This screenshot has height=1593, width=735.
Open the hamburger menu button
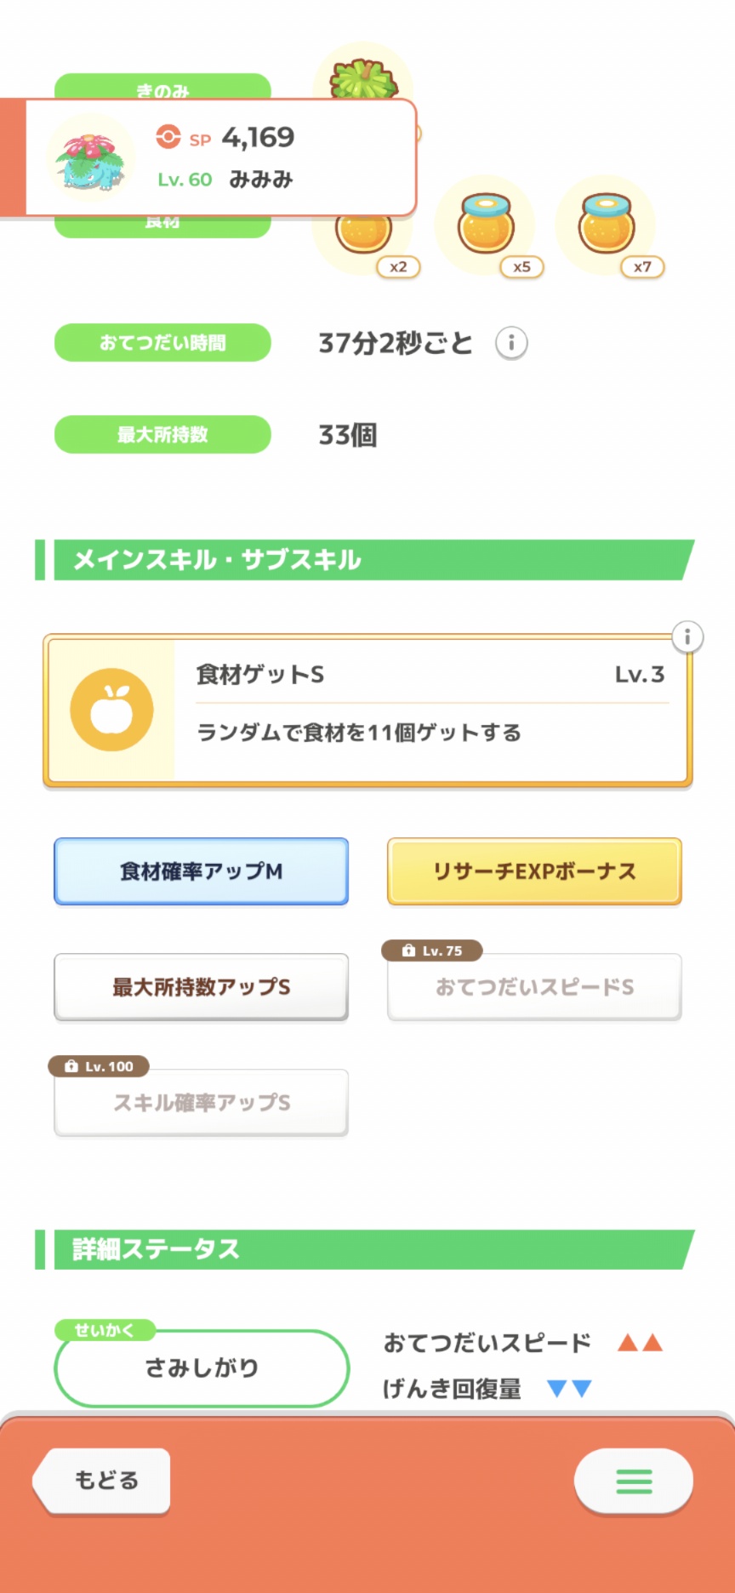[x=633, y=1482]
